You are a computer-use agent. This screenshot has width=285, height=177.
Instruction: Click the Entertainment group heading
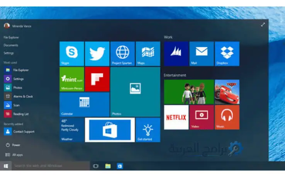point(175,75)
